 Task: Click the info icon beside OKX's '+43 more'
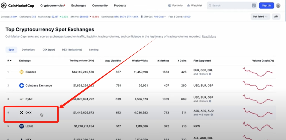(x=212, y=115)
